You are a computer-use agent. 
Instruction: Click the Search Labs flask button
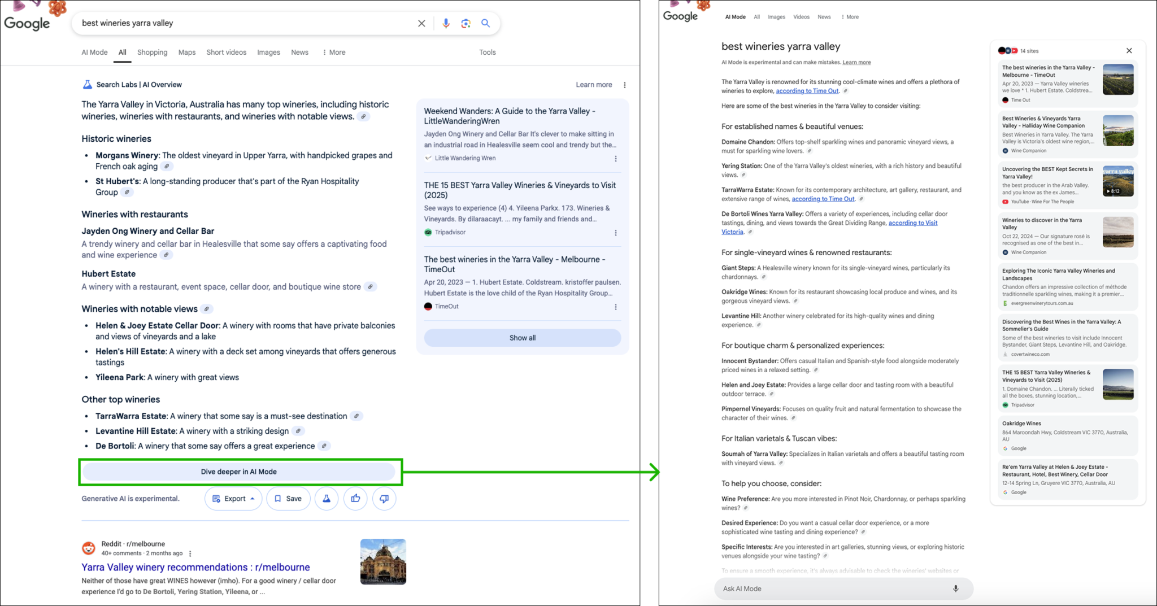point(327,499)
